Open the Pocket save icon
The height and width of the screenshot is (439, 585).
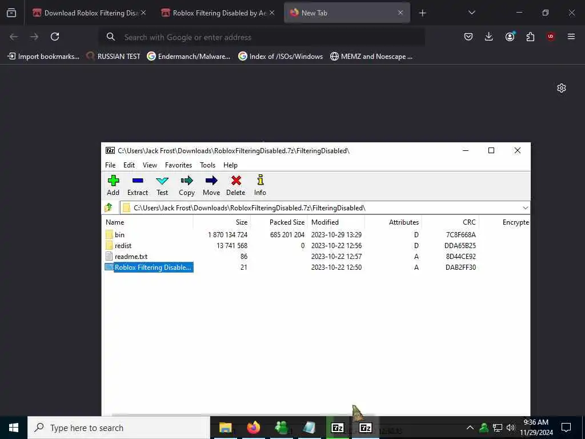(468, 37)
